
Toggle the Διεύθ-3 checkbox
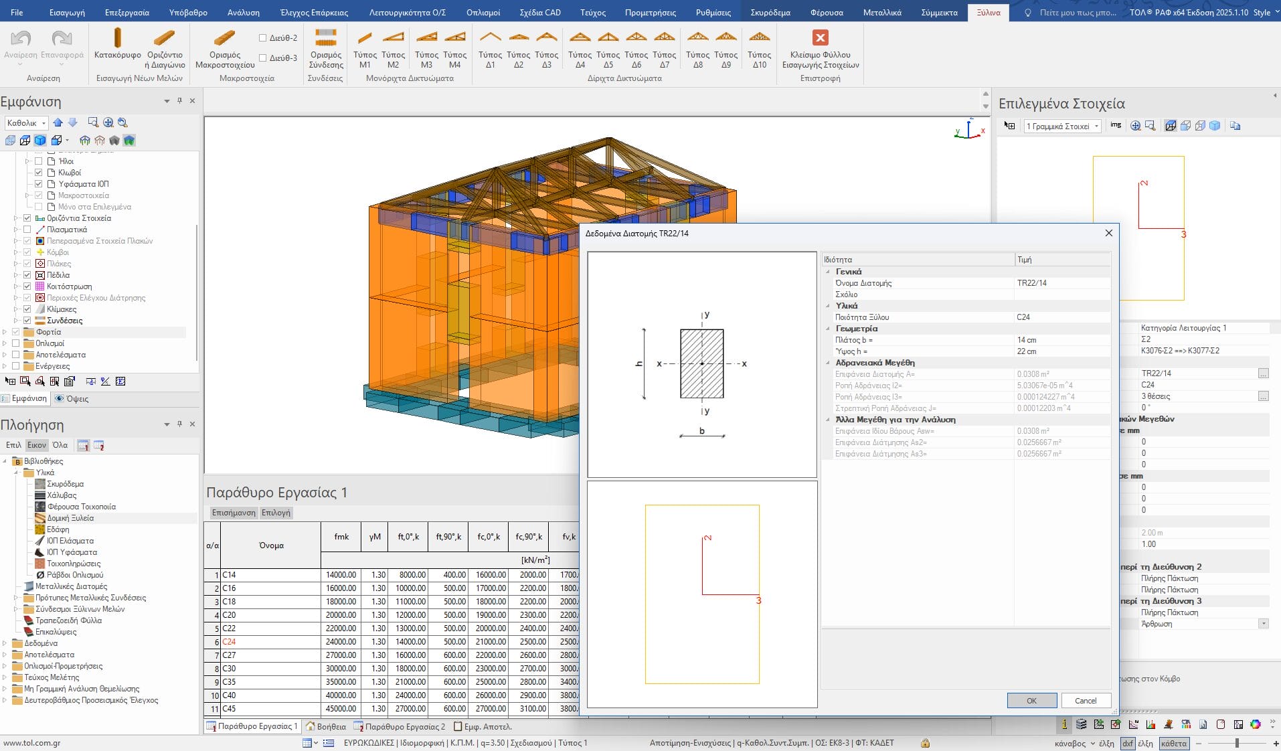263,58
